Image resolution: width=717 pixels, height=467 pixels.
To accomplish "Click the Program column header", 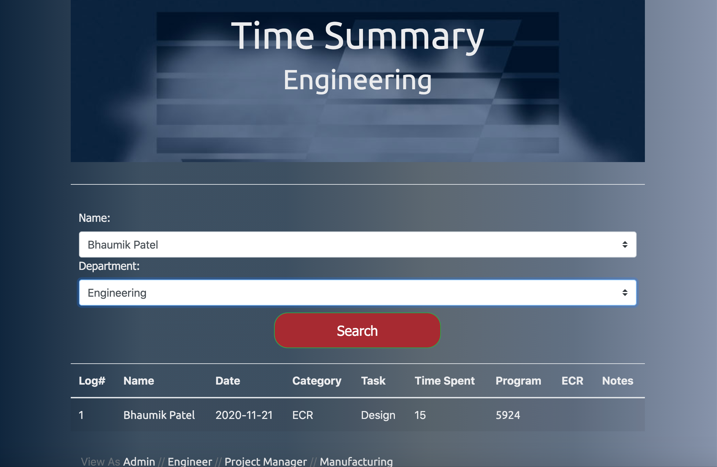I will click(518, 381).
